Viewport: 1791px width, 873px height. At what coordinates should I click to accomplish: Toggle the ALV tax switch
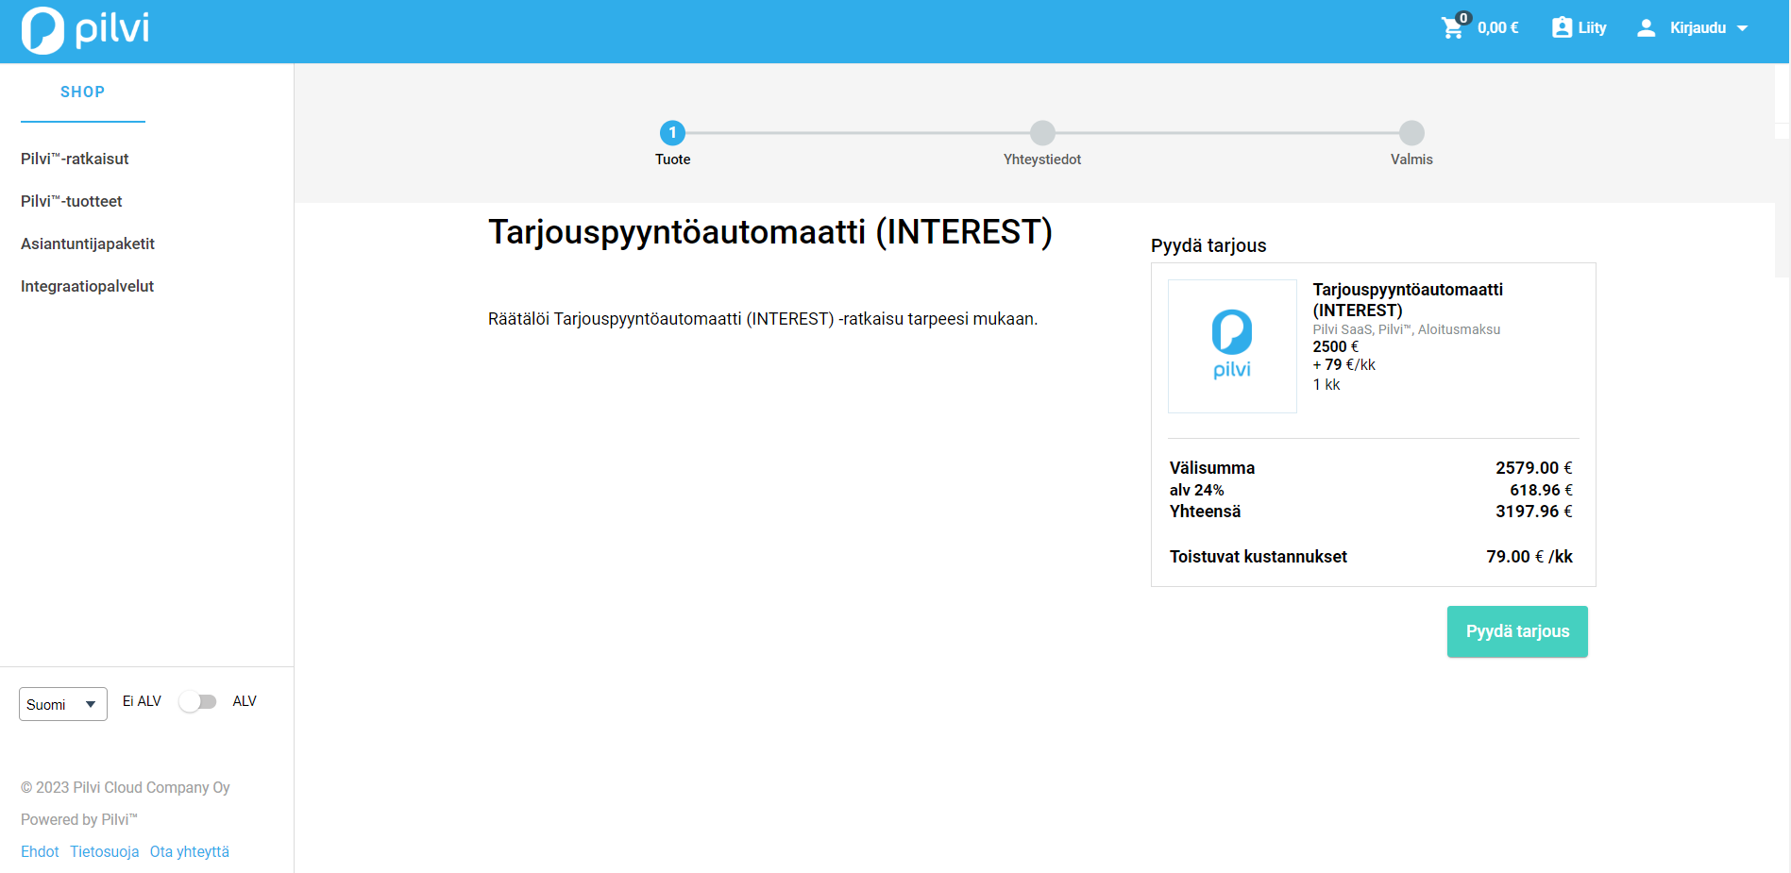point(198,701)
